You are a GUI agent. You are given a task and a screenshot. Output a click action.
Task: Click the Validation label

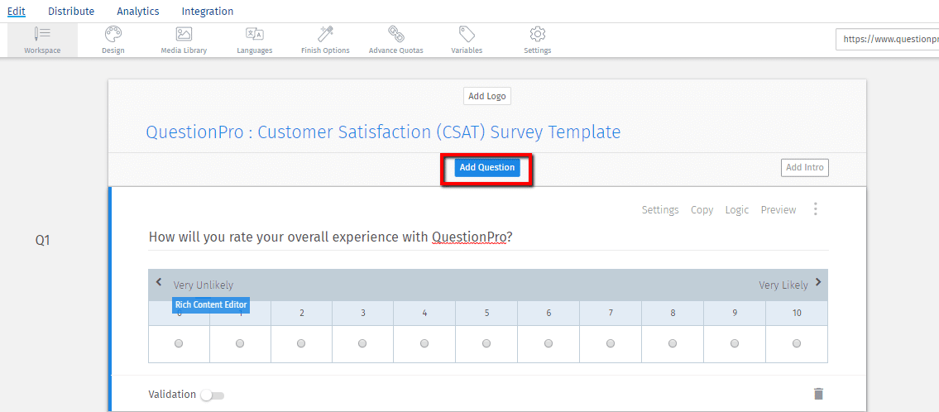pyautogui.click(x=172, y=394)
